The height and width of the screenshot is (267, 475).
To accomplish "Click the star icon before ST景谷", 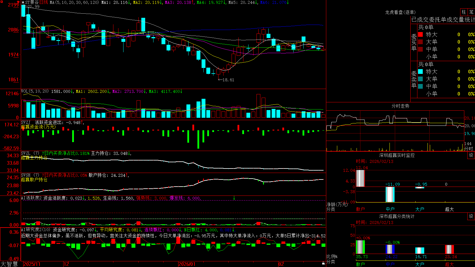I will [x=23, y=2].
